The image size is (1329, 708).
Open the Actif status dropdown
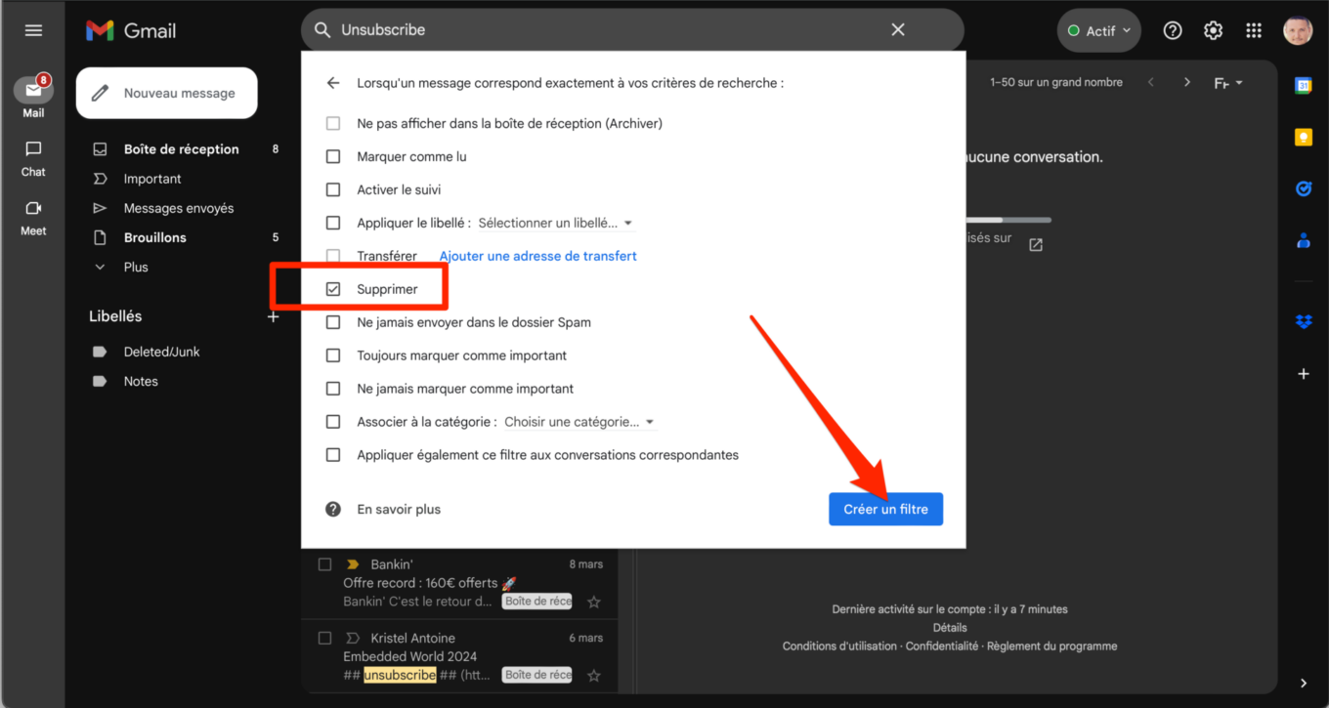pos(1099,30)
